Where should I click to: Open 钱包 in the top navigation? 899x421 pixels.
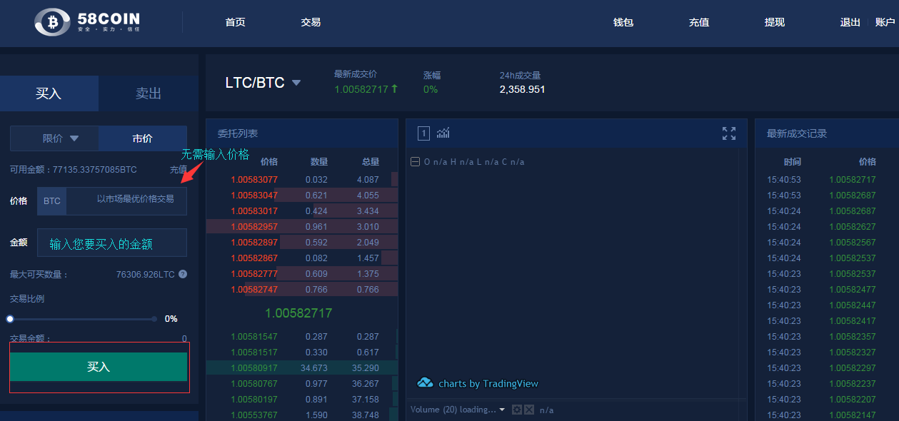pyautogui.click(x=623, y=22)
